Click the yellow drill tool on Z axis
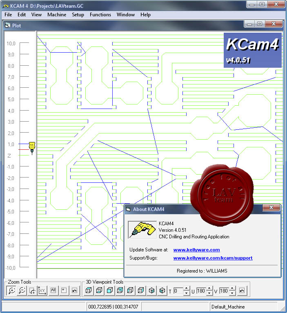The image size is (287, 313). click(32, 148)
